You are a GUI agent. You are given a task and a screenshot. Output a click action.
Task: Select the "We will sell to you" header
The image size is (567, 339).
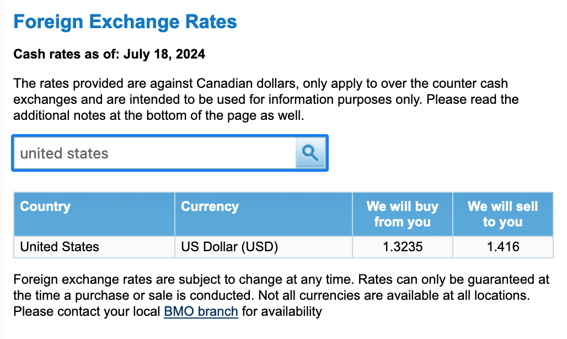(502, 214)
